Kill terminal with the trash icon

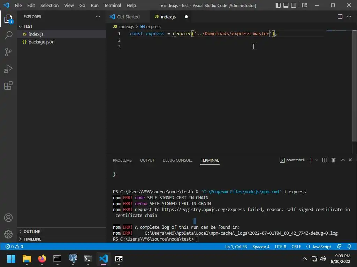[333, 160]
